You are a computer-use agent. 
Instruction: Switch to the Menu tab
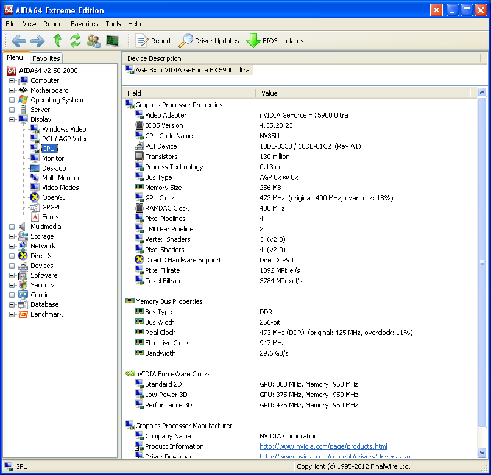(15, 58)
